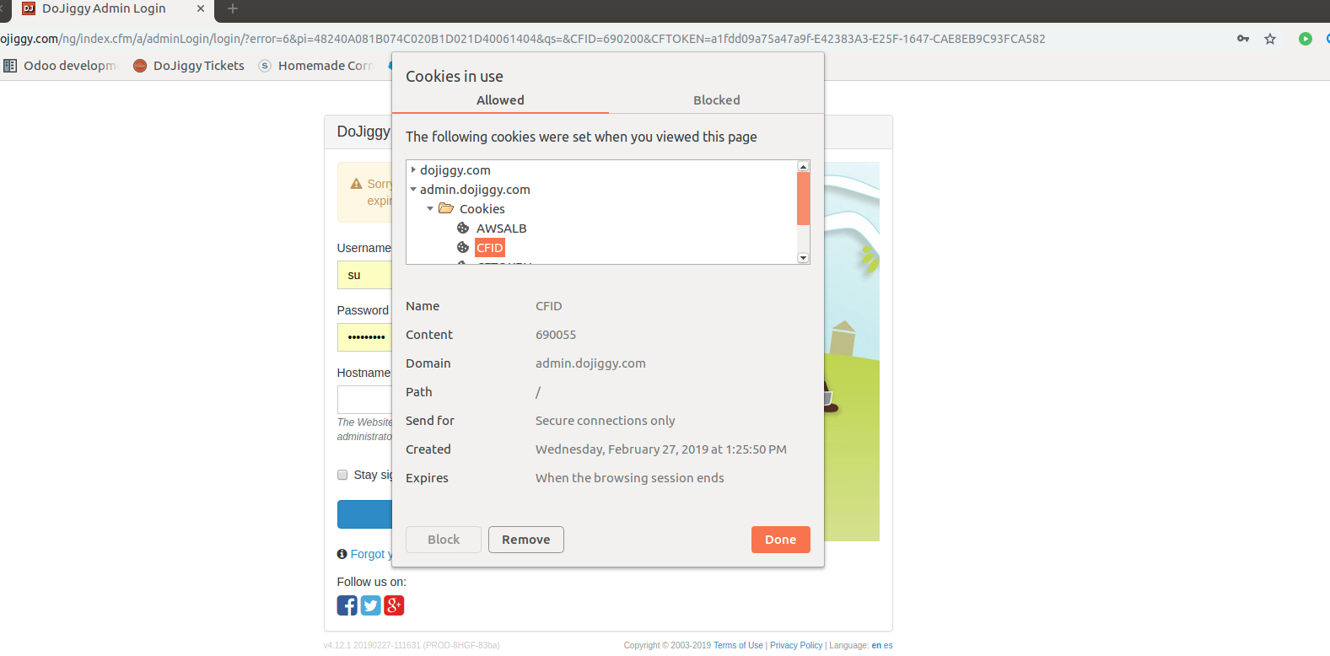Click the Created date value
This screenshot has width=1330, height=656.
[661, 449]
